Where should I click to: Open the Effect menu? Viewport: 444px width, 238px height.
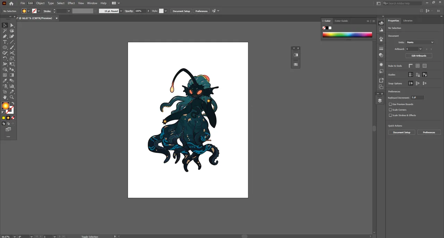click(x=71, y=3)
